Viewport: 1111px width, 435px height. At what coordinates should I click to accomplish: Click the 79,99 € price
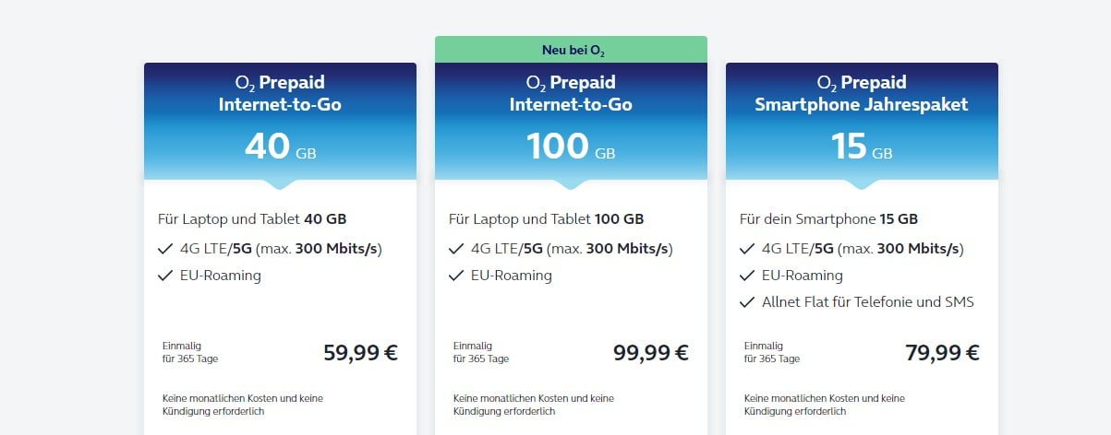tap(942, 352)
